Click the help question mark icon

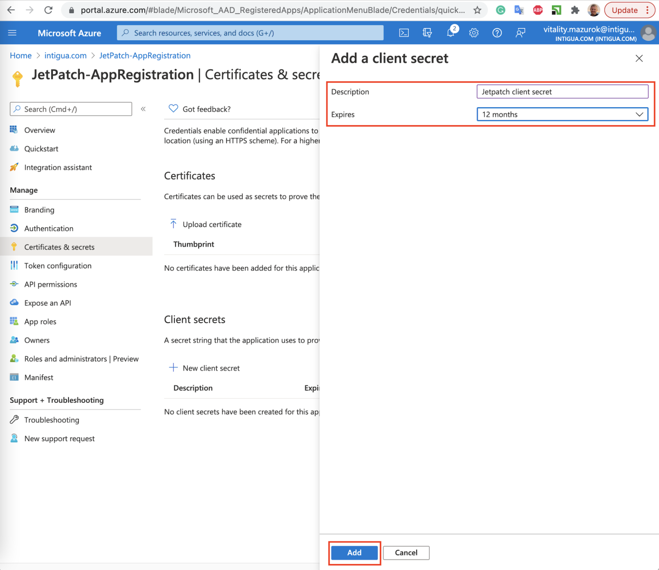click(x=497, y=33)
